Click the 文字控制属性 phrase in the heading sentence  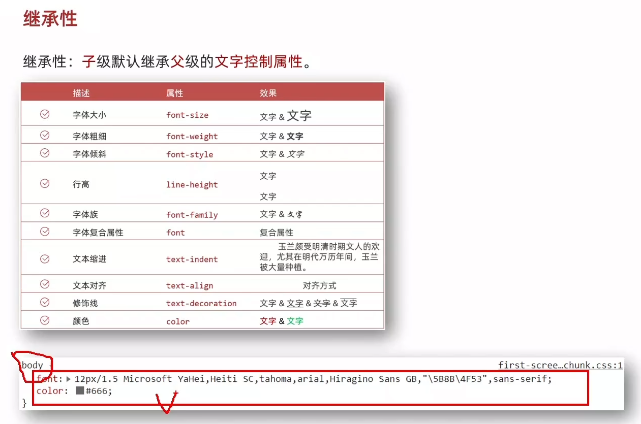[259, 62]
